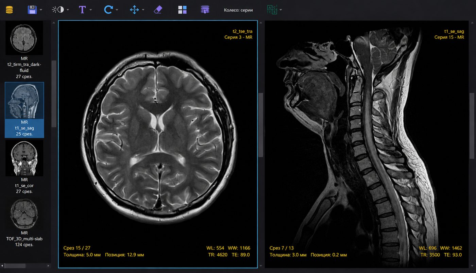This screenshot has width=476, height=273.
Task: Expand the text tool dropdown arrow
Action: click(90, 10)
